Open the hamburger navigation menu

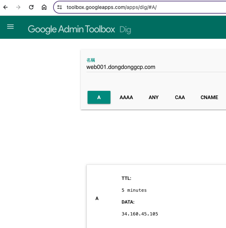tap(10, 27)
